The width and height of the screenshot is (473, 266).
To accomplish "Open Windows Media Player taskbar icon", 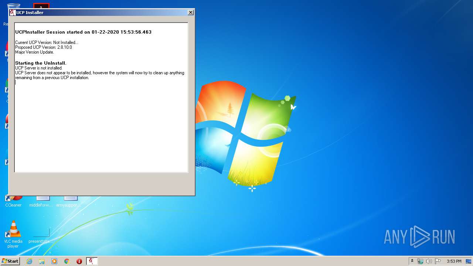I will [54, 261].
